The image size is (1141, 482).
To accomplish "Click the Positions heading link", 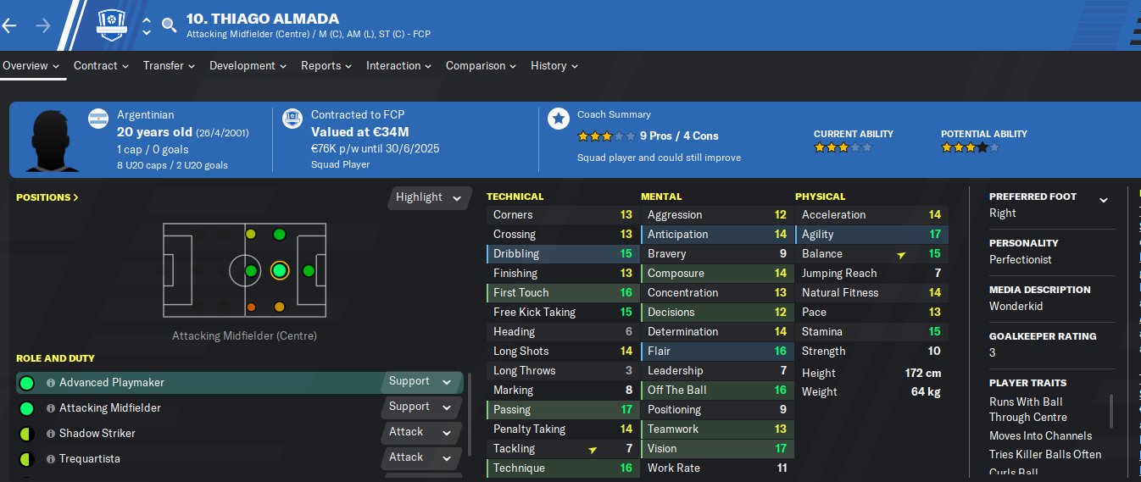I will 47,197.
